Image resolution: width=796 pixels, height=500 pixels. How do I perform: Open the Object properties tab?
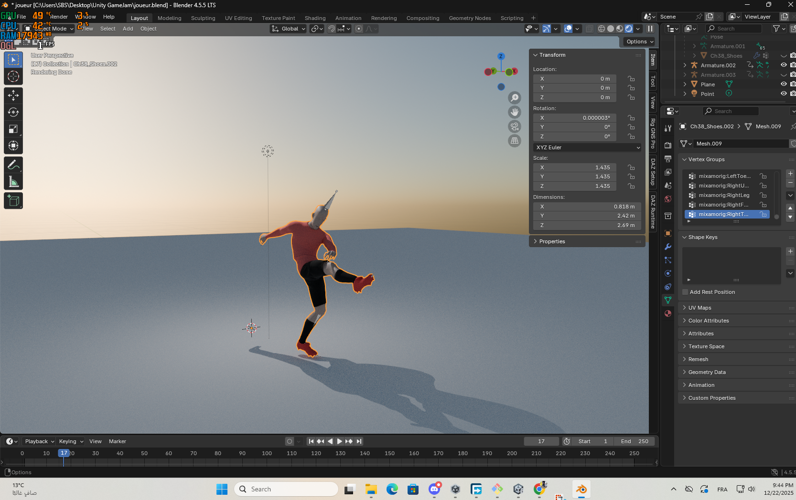click(668, 233)
